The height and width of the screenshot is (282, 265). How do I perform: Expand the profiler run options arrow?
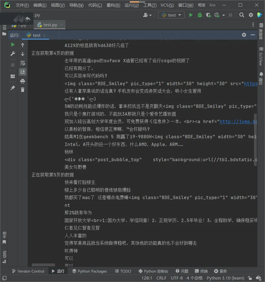[x=224, y=15]
